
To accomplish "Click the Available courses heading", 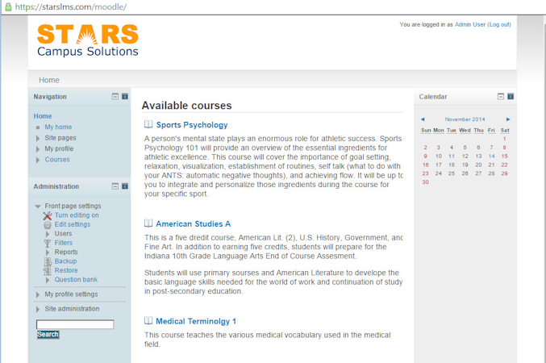I will tap(186, 106).
